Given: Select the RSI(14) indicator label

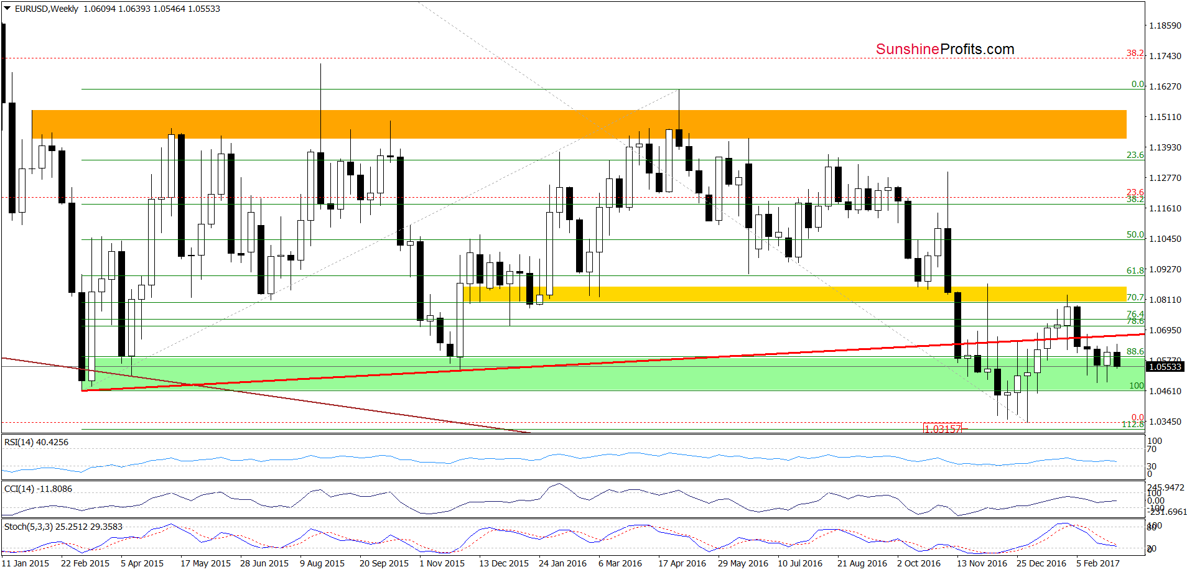Looking at the screenshot, I should (x=36, y=442).
